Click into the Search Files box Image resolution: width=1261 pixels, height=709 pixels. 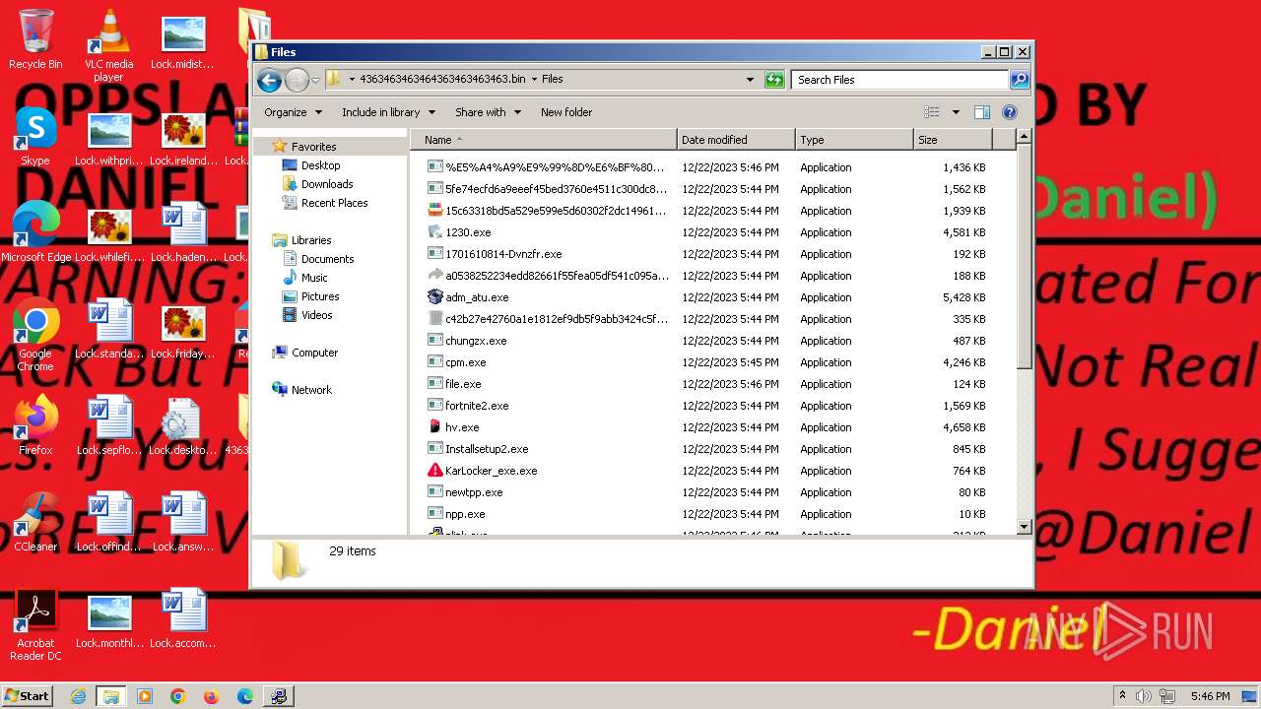900,80
